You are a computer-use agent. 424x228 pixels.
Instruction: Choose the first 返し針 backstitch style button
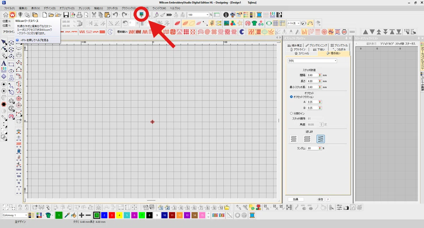293,139
